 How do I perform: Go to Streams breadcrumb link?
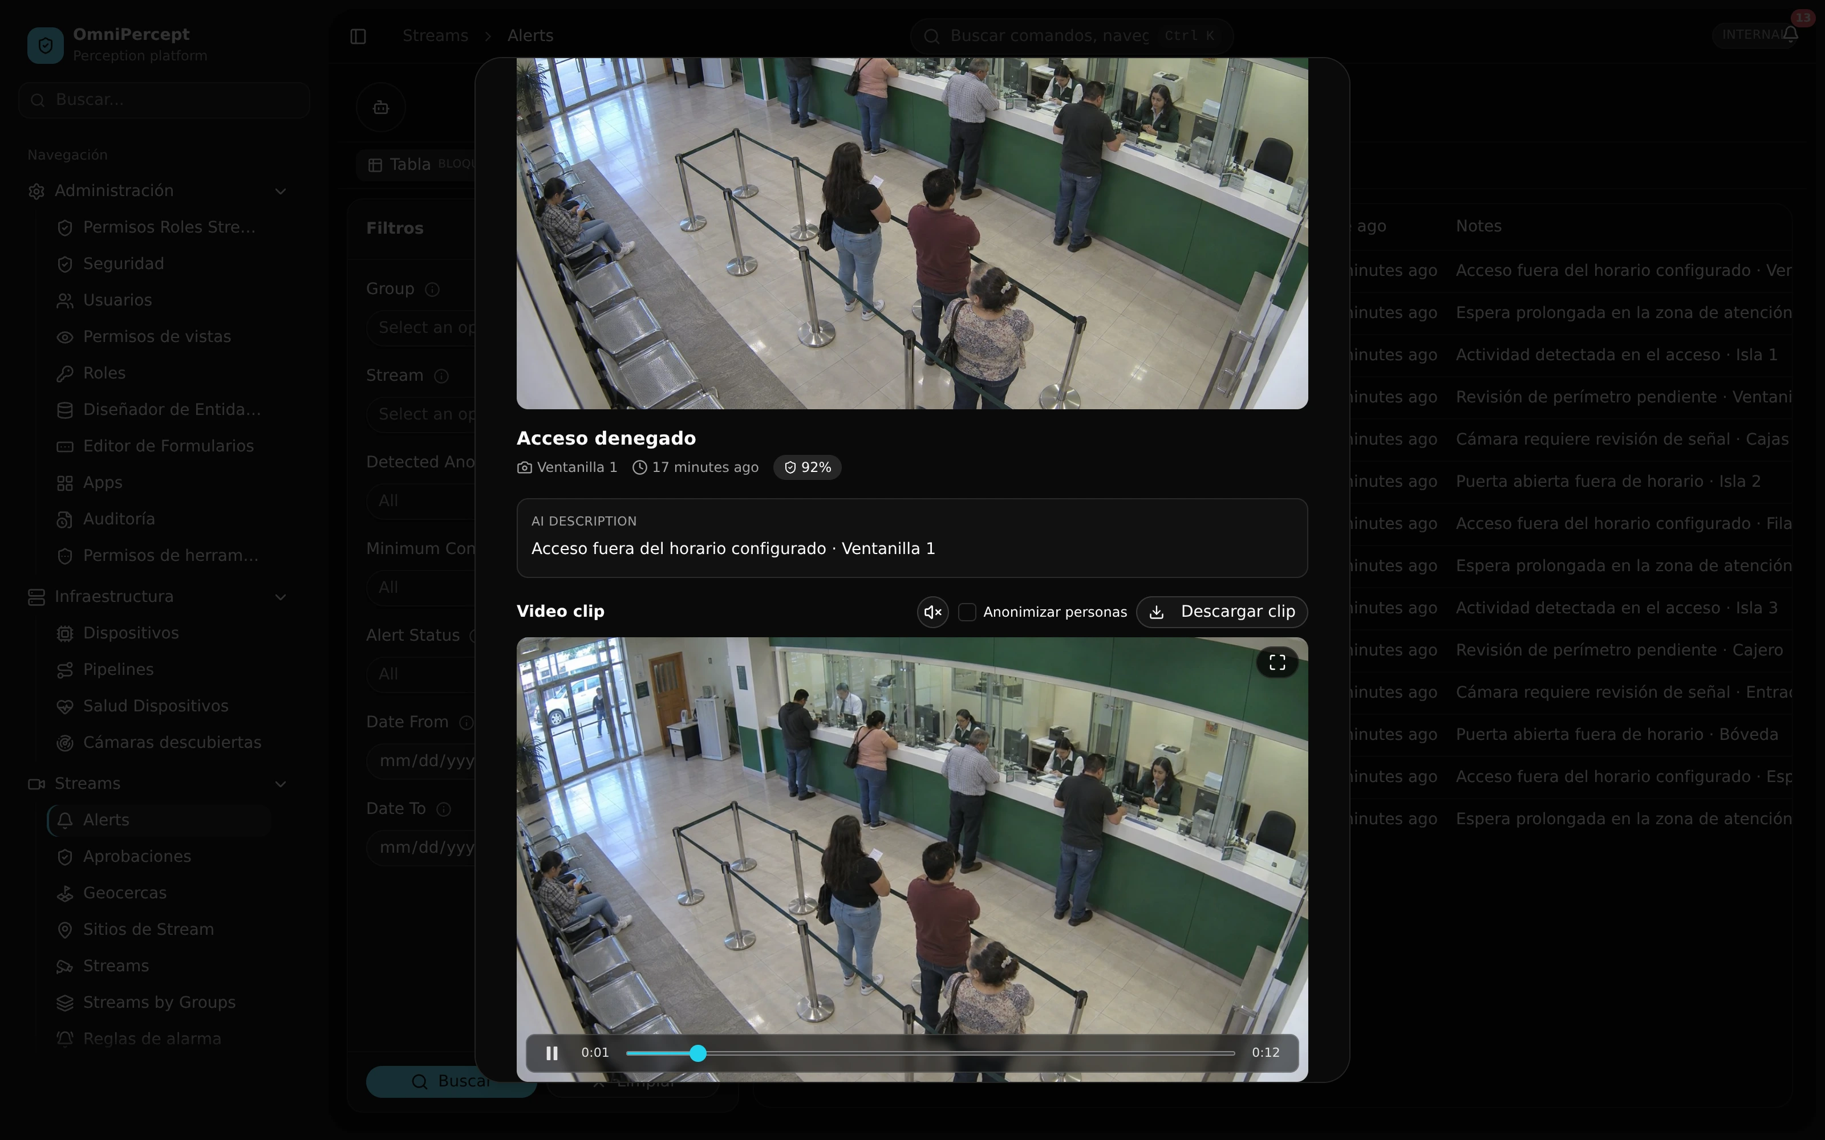click(435, 35)
